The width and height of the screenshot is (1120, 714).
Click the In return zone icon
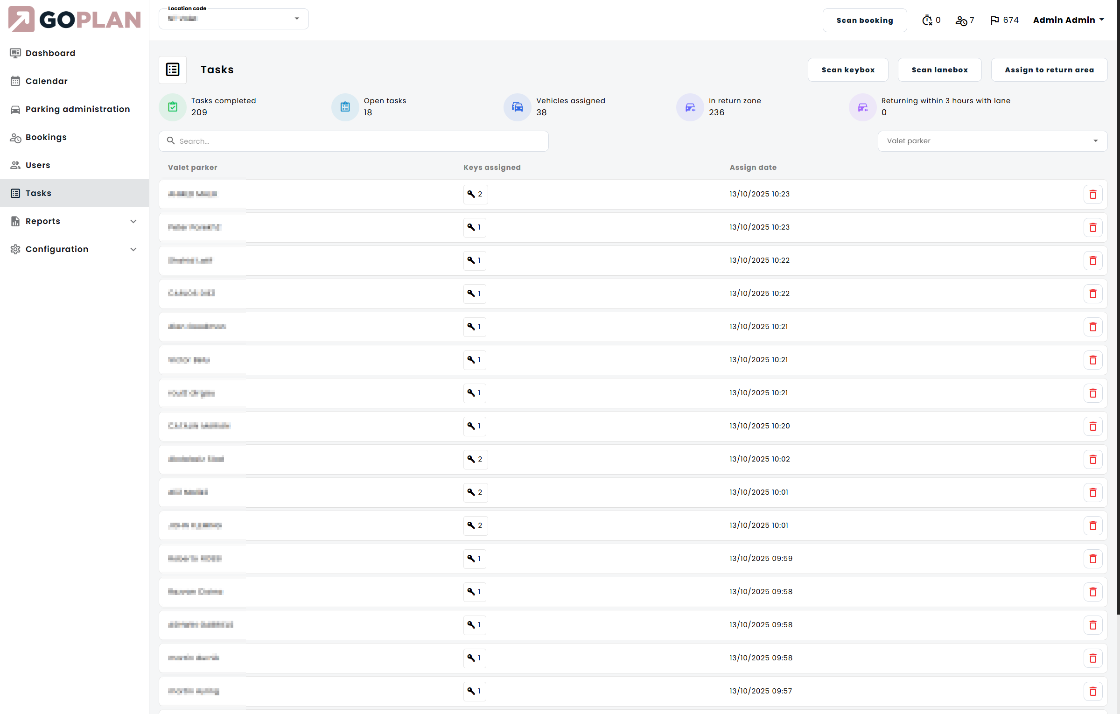690,107
